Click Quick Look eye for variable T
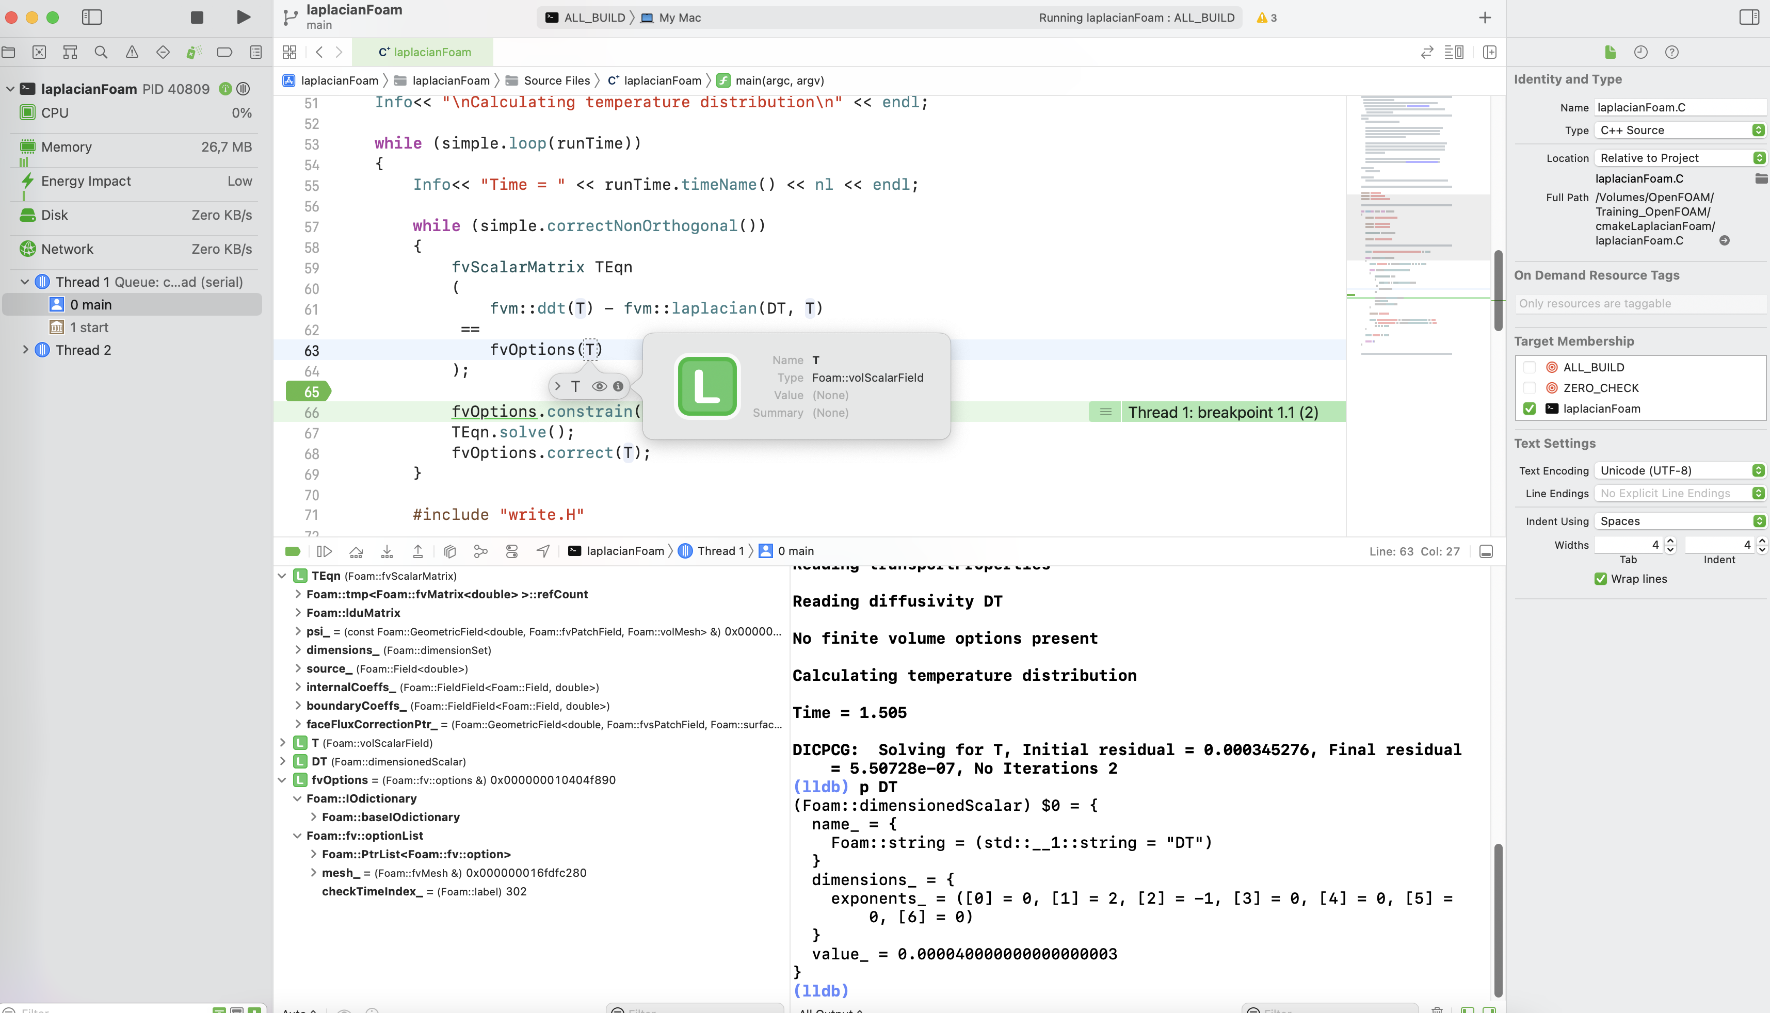The height and width of the screenshot is (1013, 1770). coord(599,386)
